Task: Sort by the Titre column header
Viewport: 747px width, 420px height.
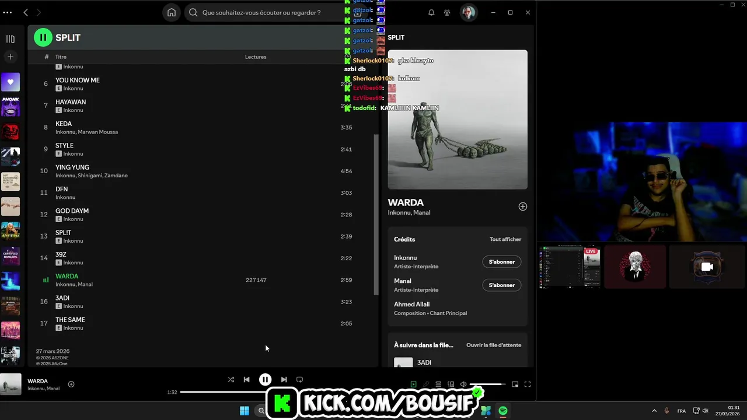Action: point(61,57)
